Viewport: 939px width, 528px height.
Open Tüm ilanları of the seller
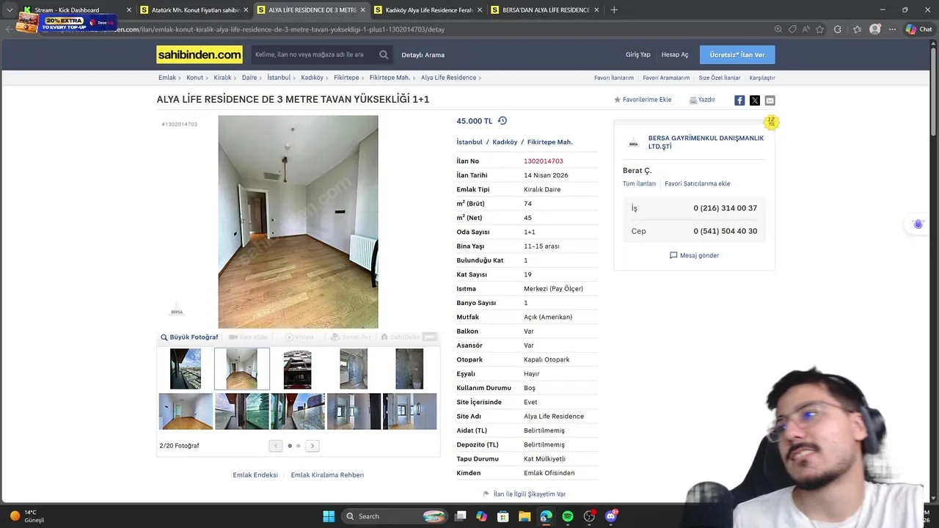[639, 184]
